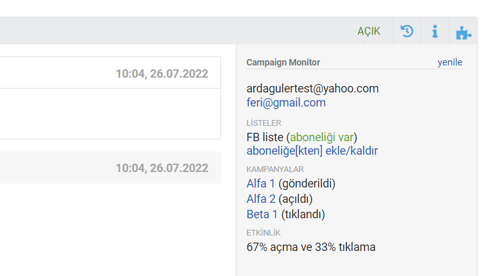Image resolution: width=493 pixels, height=276 pixels.
Task: Show the info panel icon
Action: click(435, 31)
